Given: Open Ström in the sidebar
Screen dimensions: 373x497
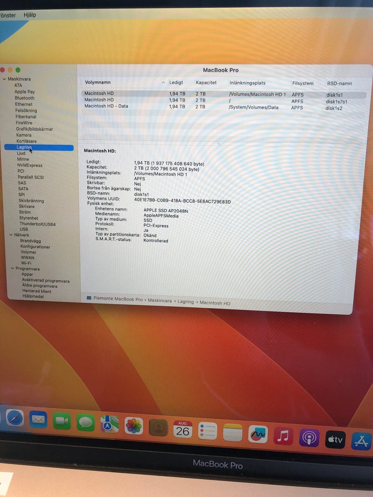Looking at the screenshot, I should pos(25,212).
